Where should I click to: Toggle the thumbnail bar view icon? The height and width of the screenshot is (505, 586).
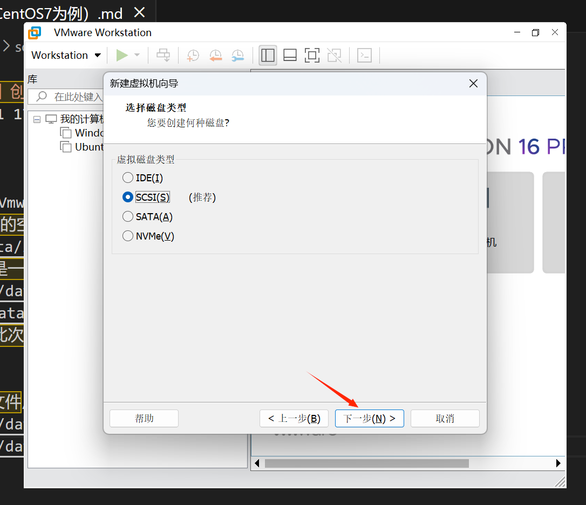(x=290, y=56)
